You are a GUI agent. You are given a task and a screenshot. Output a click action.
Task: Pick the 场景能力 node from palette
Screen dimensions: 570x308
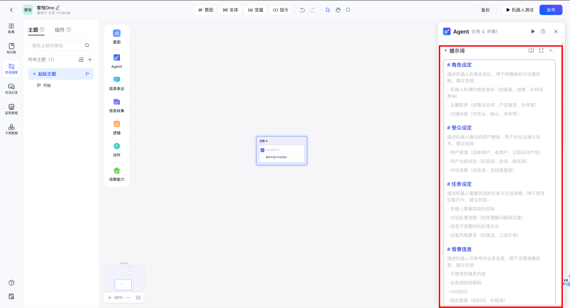click(x=117, y=174)
